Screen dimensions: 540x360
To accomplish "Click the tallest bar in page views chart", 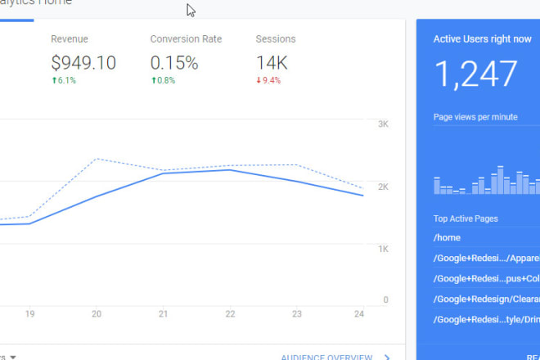I will point(500,180).
